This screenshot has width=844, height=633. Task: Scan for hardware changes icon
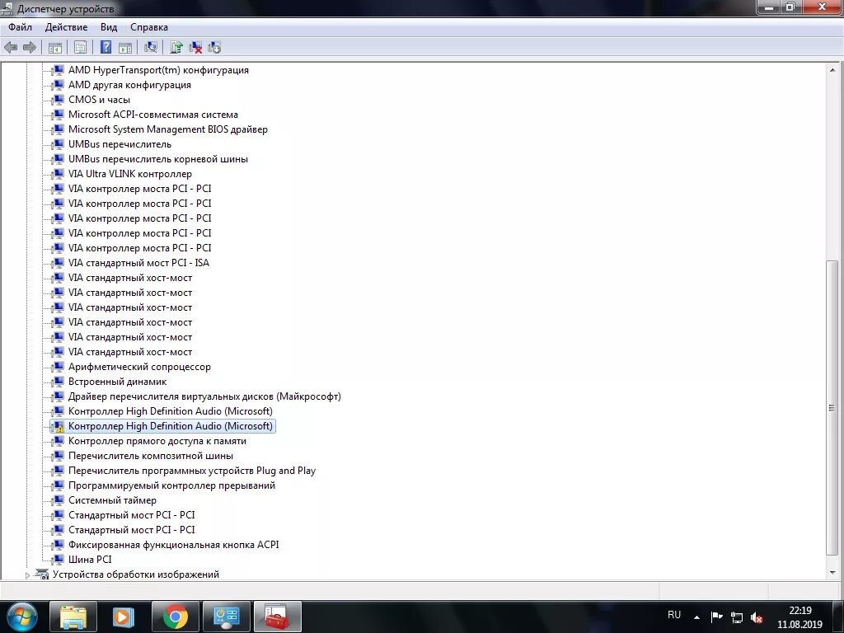coord(151,47)
